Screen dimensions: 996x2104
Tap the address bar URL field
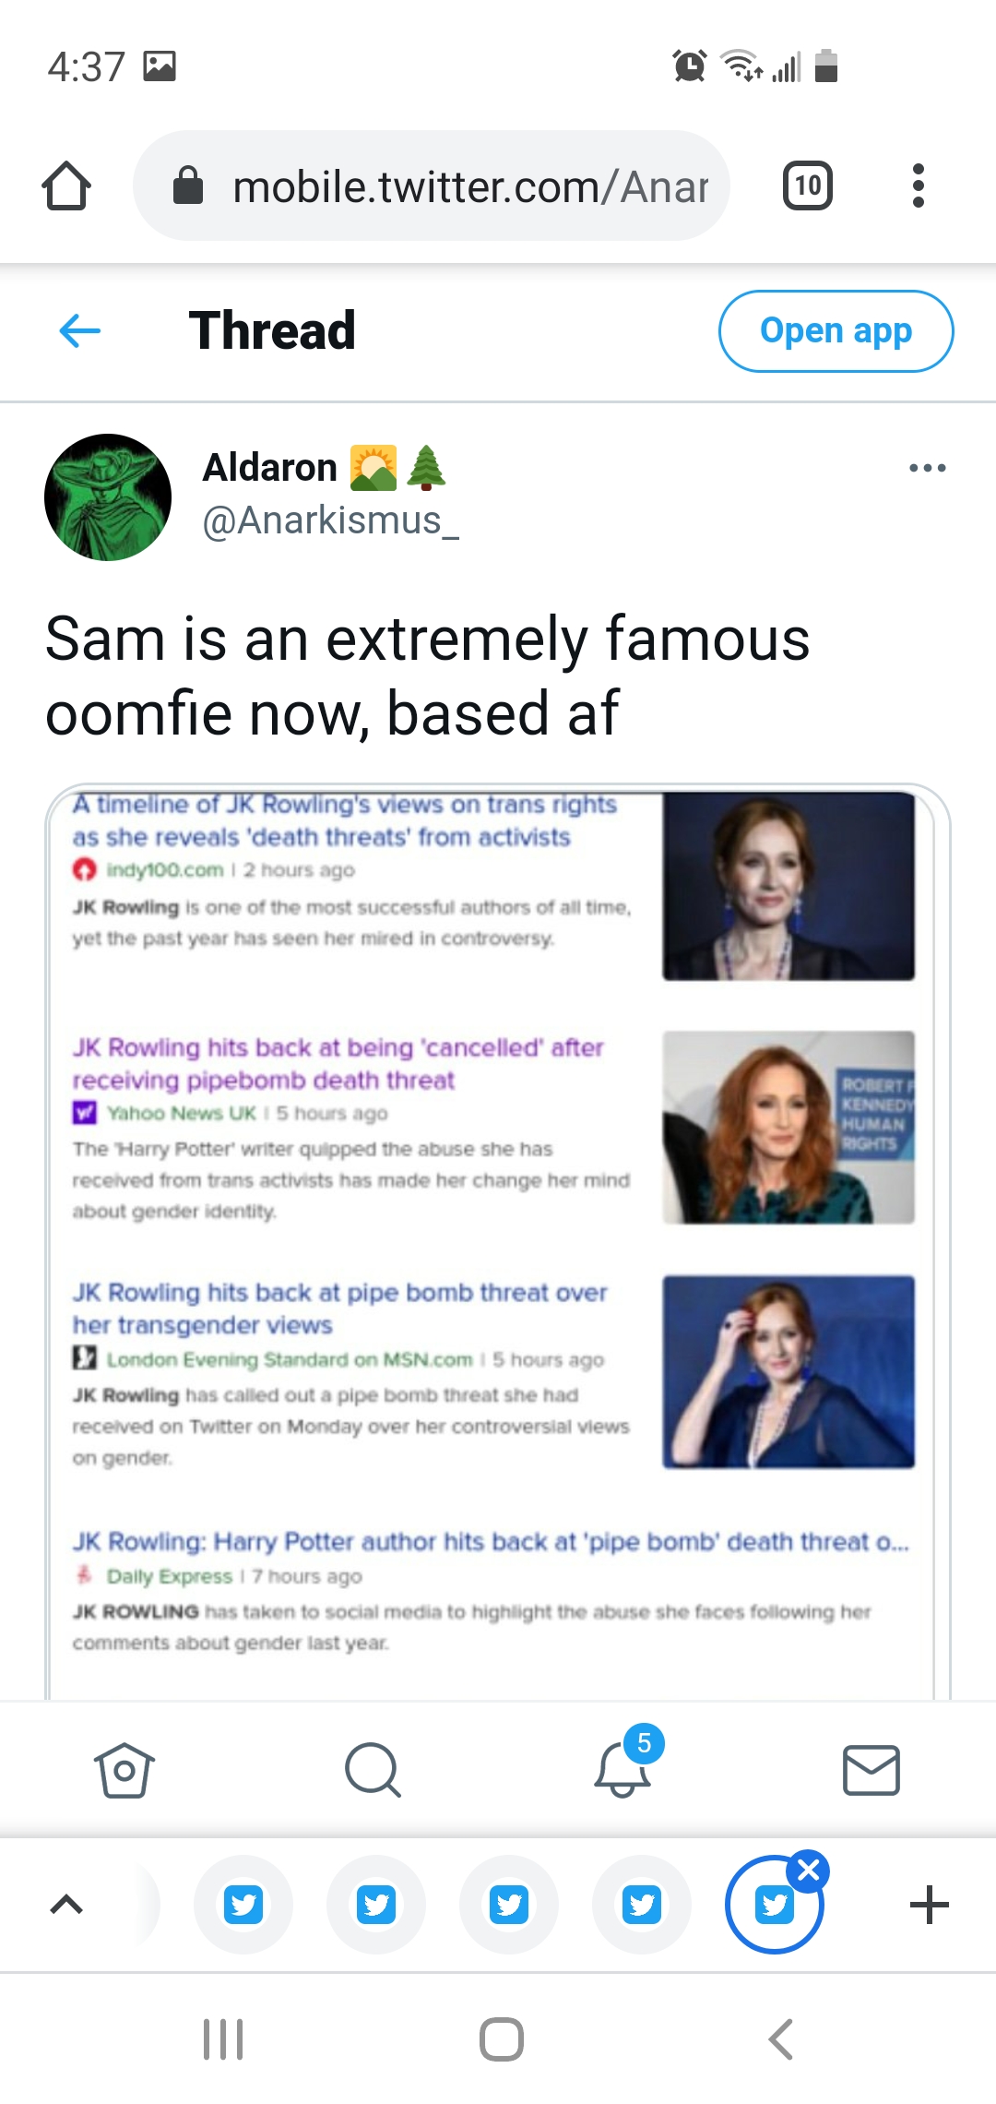pos(432,185)
